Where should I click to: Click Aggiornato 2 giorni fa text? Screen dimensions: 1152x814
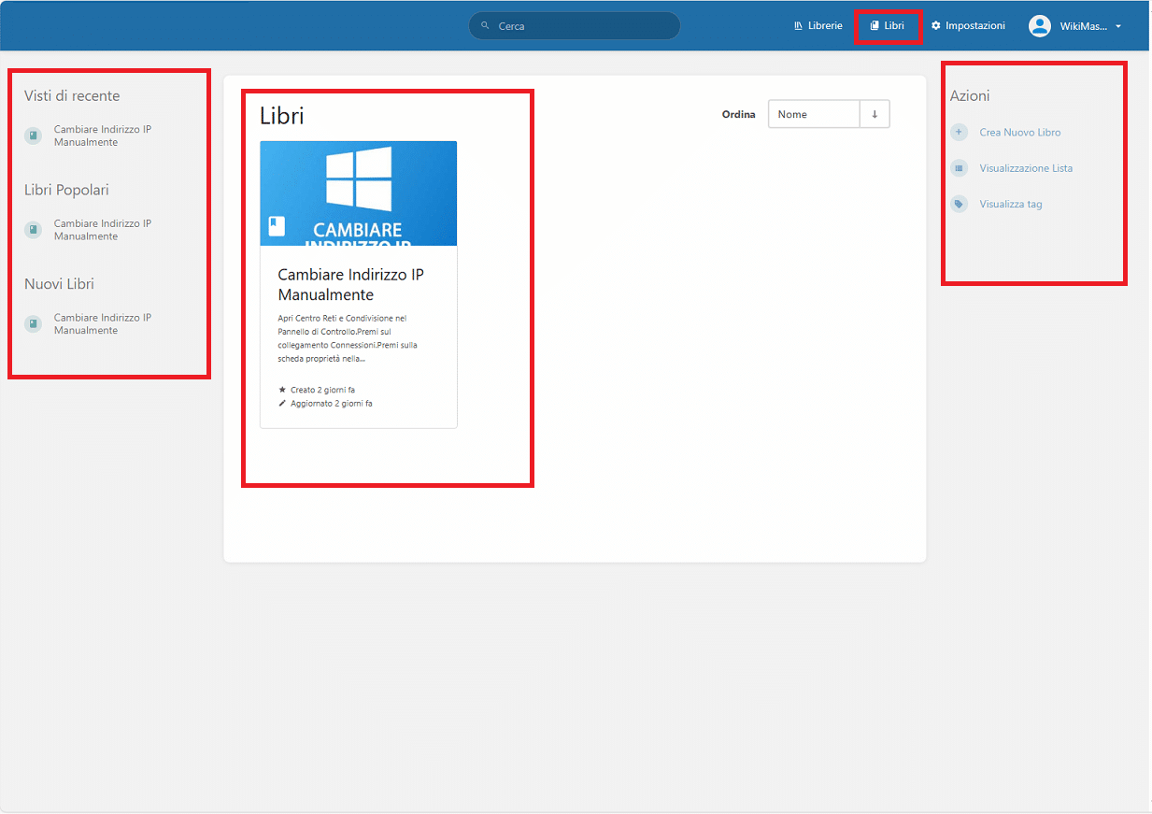(331, 404)
